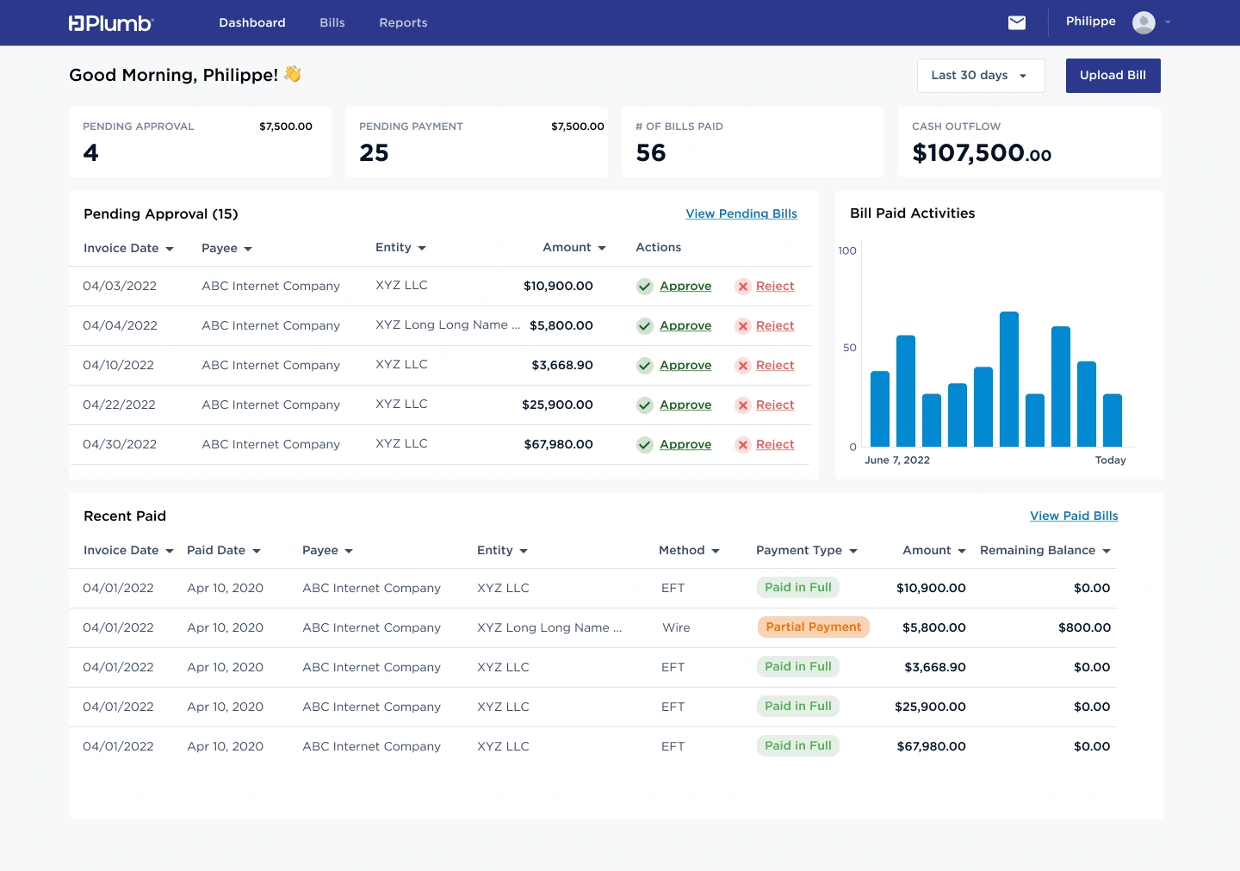This screenshot has height=871, width=1240.
Task: Open the Bills tab
Action: click(x=332, y=22)
